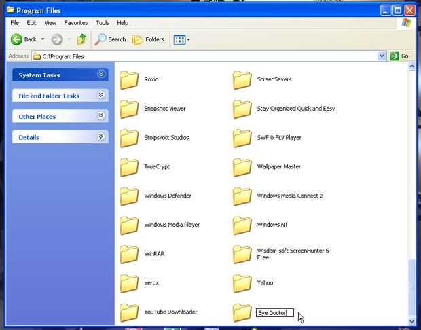The image size is (421, 330).
Task: Click the TrueCrypt folder name
Action: coord(157,166)
